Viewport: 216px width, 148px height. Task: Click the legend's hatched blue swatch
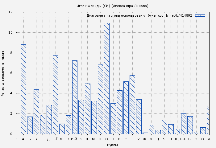pos(200,15)
